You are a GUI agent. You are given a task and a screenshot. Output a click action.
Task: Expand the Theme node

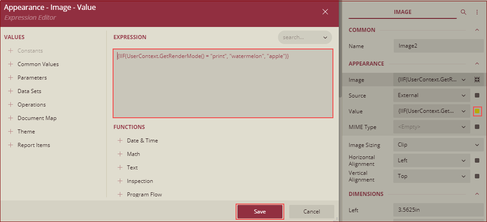point(11,131)
